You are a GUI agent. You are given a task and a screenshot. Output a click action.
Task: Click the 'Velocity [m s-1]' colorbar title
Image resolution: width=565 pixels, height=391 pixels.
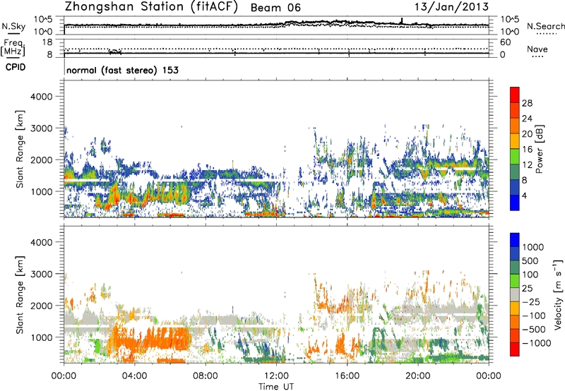pyautogui.click(x=558, y=294)
